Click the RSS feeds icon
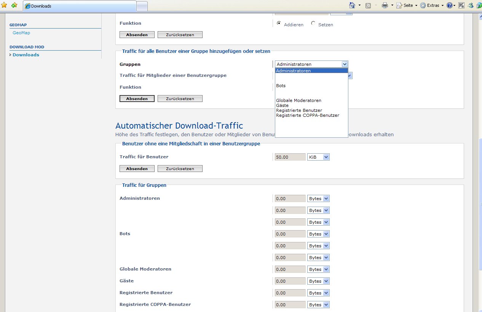The height and width of the screenshot is (312, 482). click(x=368, y=5)
